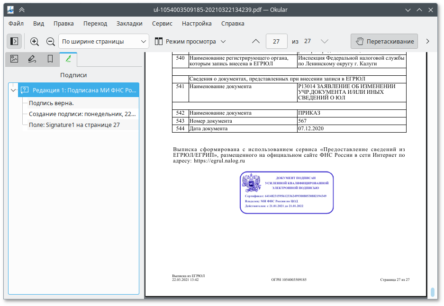Click the zoom in magnifier icon
The image size is (444, 306).
click(35, 41)
